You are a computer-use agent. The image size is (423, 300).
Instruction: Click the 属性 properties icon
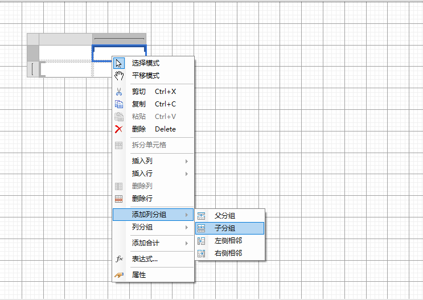click(119, 275)
